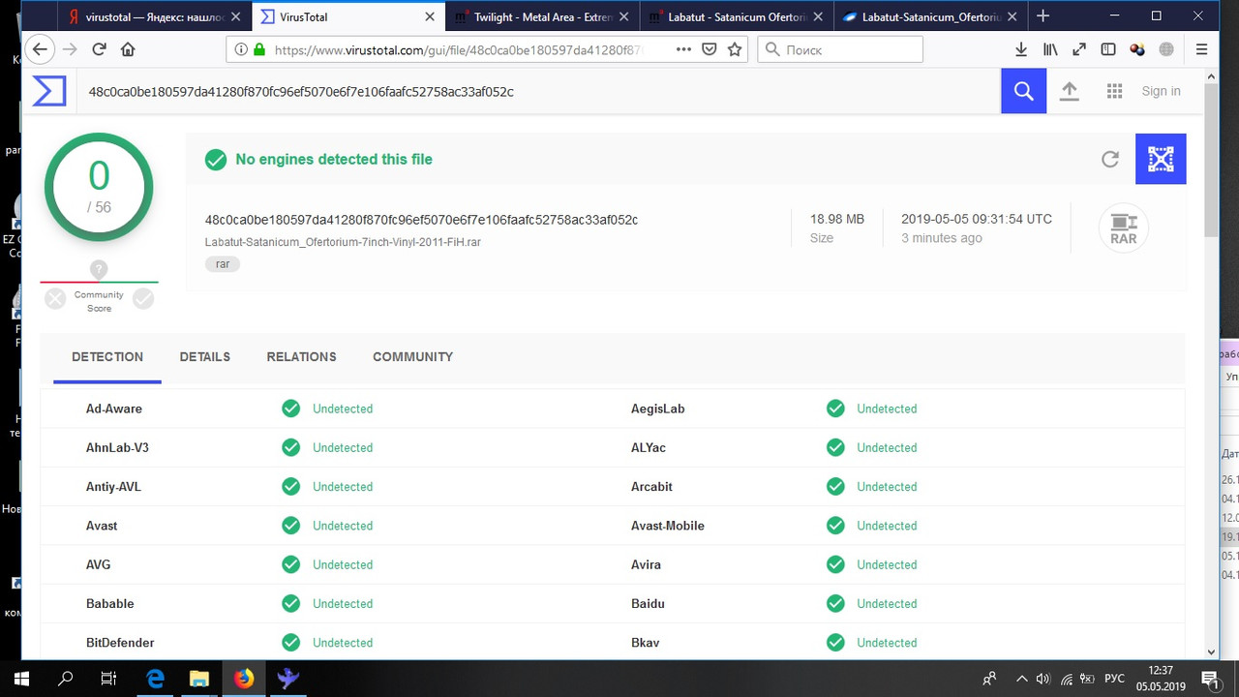
Task: Click the site information shield icon
Action: pyautogui.click(x=239, y=49)
